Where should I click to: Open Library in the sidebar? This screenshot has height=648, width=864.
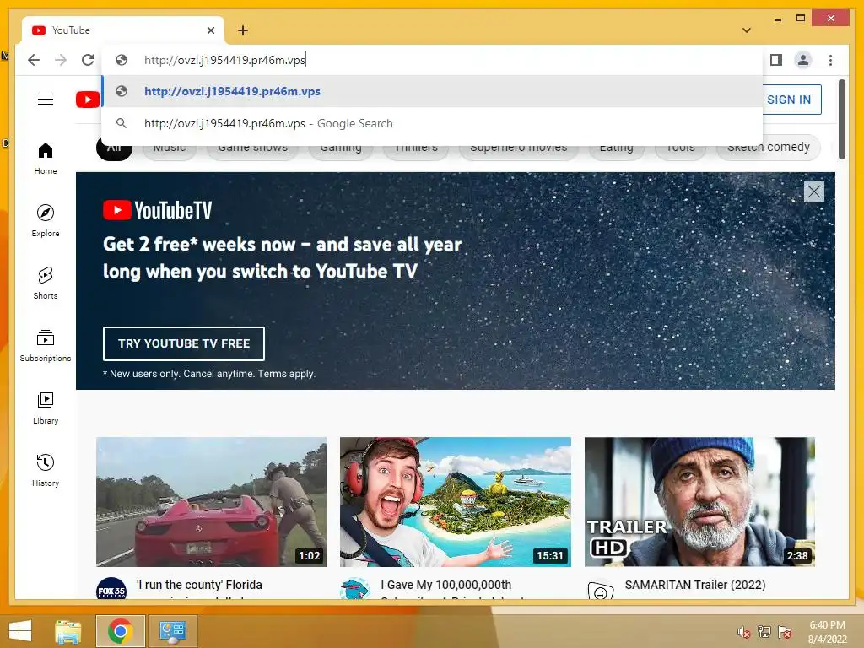click(46, 408)
